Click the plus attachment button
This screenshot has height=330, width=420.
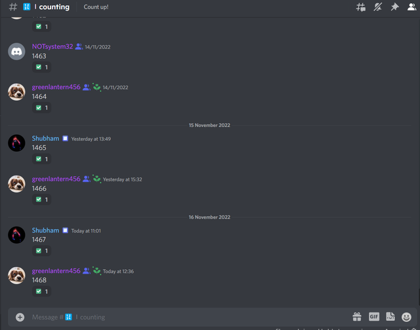20,317
